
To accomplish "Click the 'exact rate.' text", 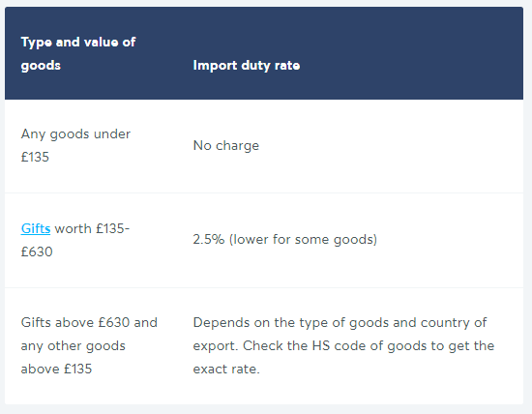I will click(x=226, y=369).
